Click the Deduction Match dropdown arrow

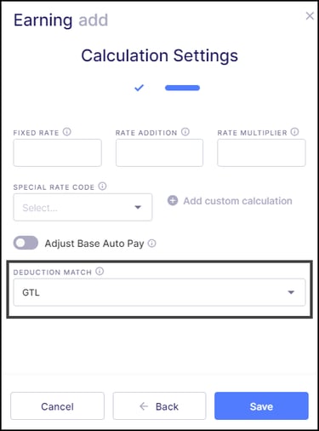coord(291,292)
